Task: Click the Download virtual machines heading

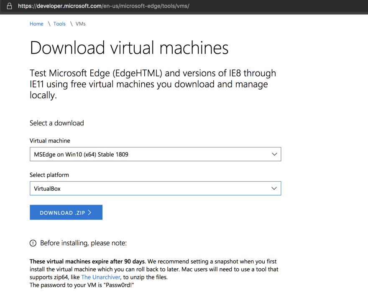Action: (x=129, y=48)
